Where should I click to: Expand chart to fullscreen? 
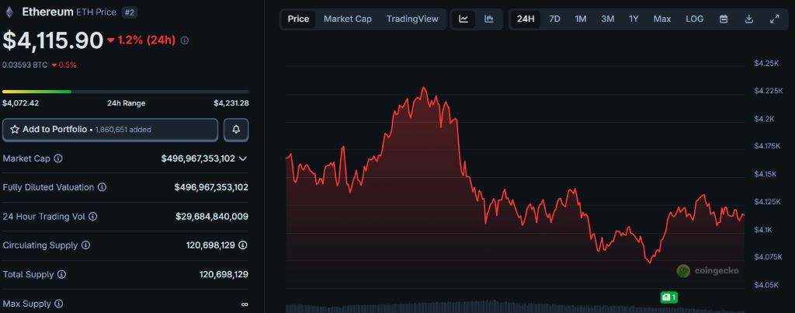pos(774,19)
